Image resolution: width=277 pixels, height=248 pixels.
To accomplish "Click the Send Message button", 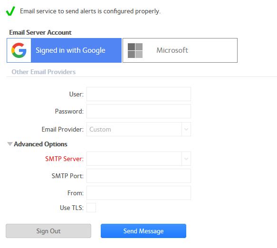I will click(x=143, y=231).
